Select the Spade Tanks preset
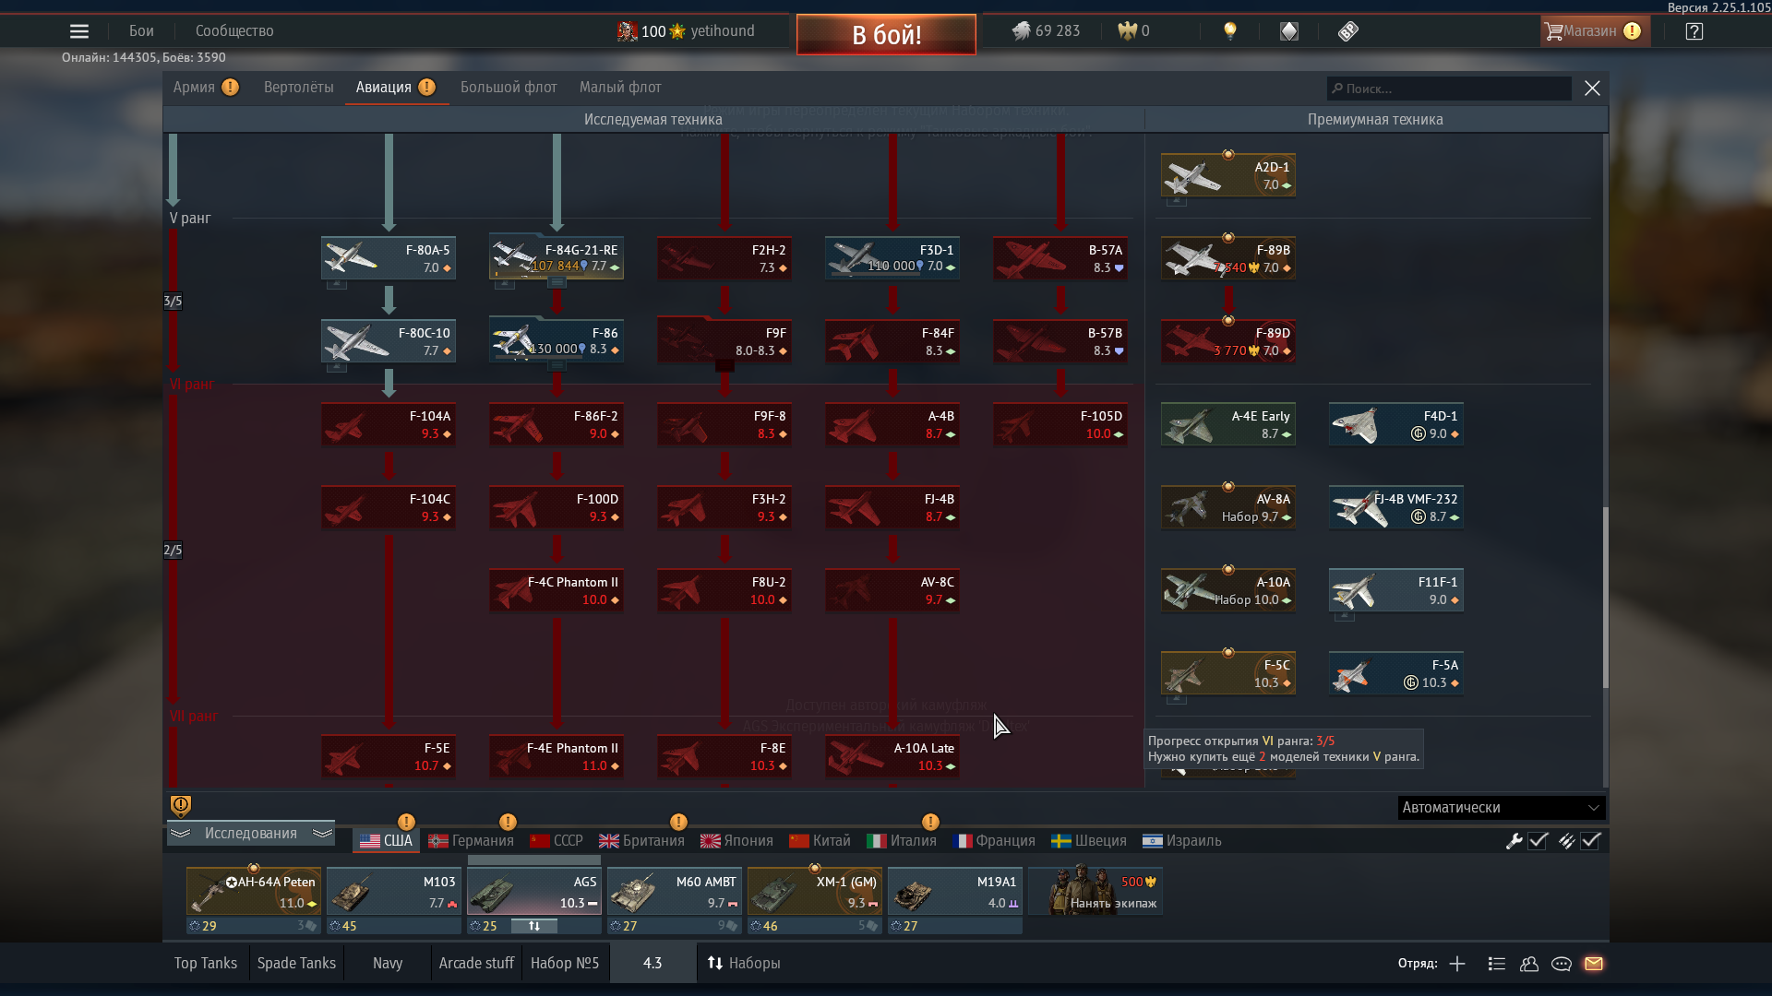 (x=296, y=963)
